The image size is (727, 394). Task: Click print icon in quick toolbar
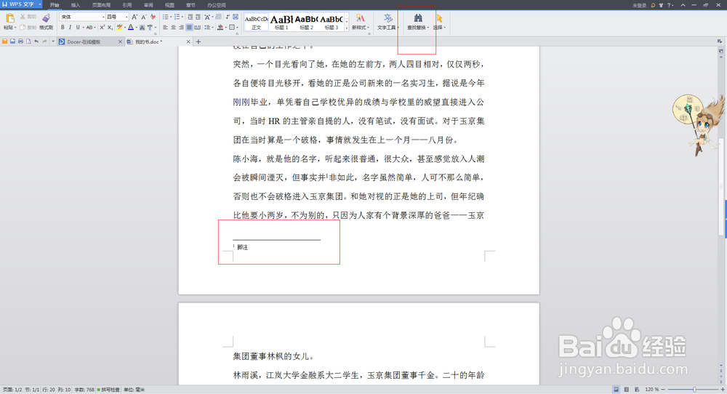pyautogui.click(x=20, y=41)
